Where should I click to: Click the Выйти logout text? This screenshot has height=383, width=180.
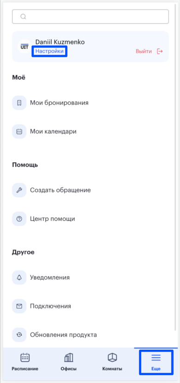[x=144, y=51]
